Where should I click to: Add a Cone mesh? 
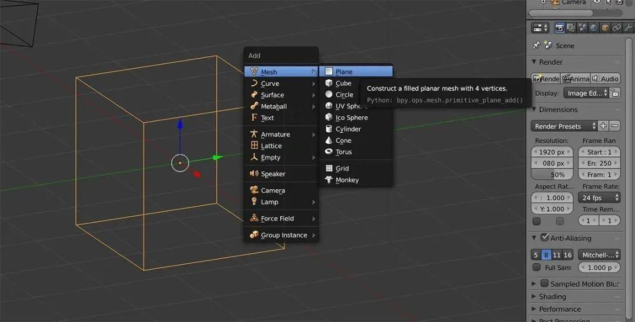tap(356, 140)
